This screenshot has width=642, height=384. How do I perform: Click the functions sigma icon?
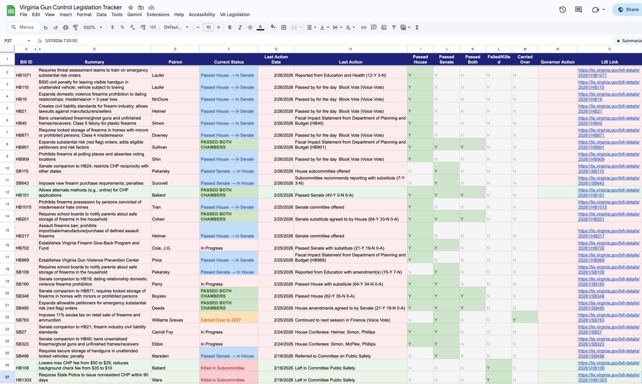(417, 27)
